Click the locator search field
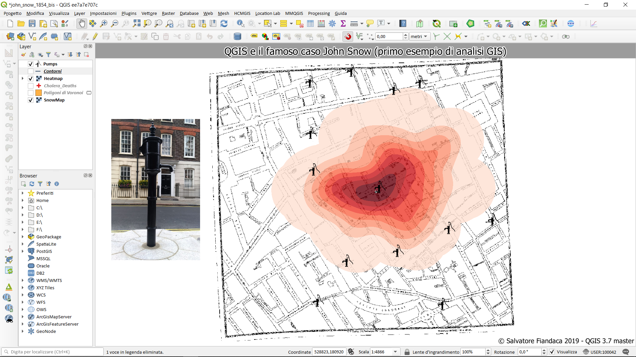The width and height of the screenshot is (636, 357). click(53, 352)
